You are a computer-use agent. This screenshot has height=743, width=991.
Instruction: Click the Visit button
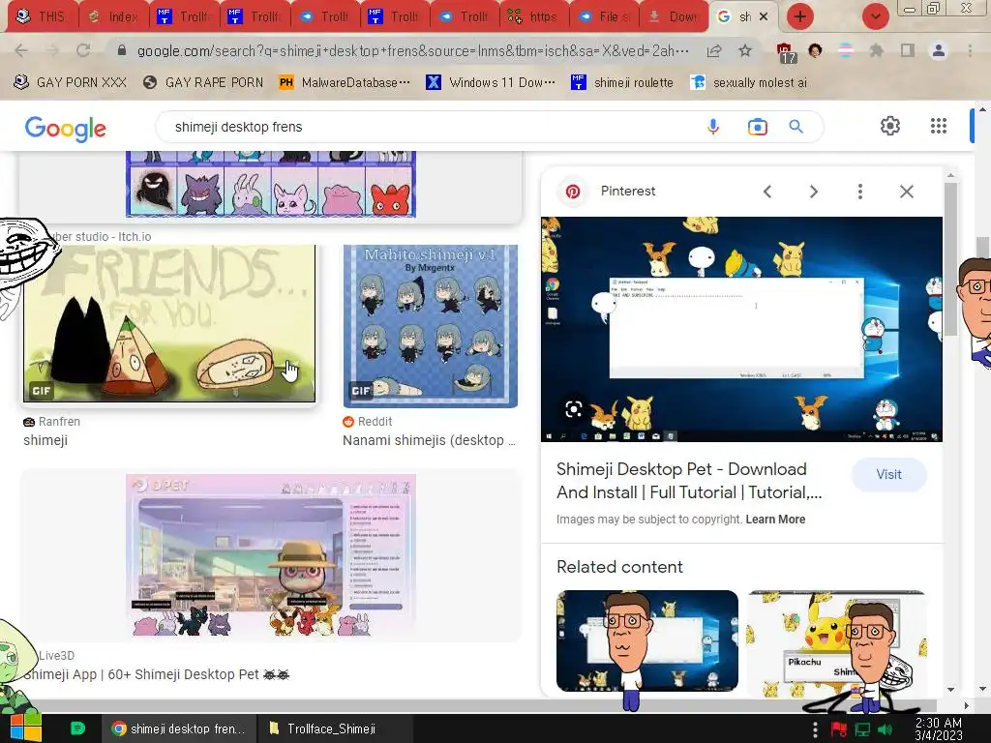[889, 474]
